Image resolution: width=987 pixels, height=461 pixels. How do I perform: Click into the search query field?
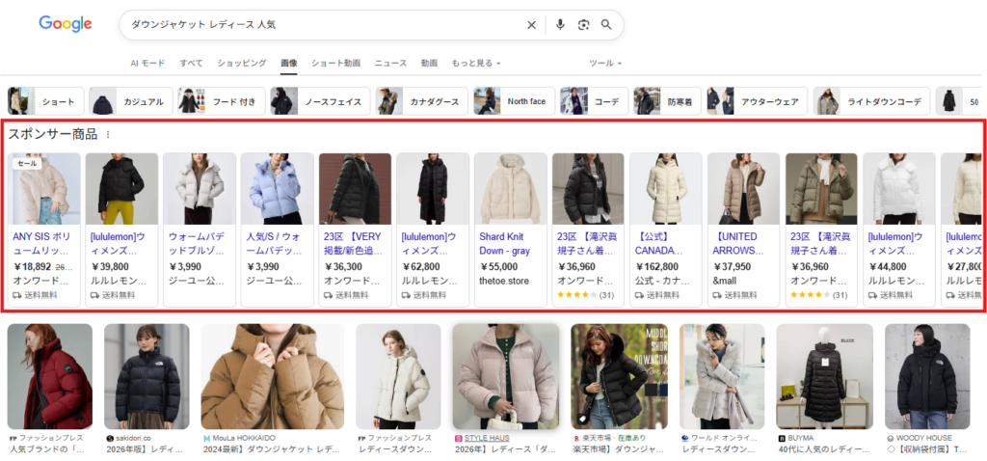324,24
